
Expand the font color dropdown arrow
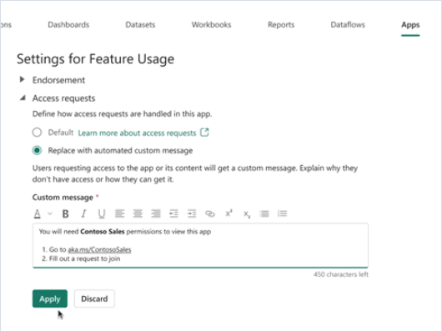(50, 213)
